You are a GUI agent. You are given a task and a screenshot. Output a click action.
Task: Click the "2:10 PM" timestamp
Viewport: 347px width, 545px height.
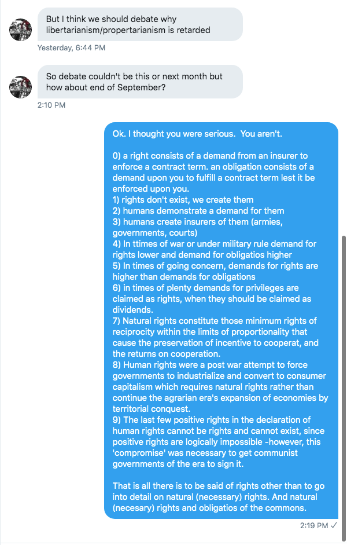[x=51, y=105]
